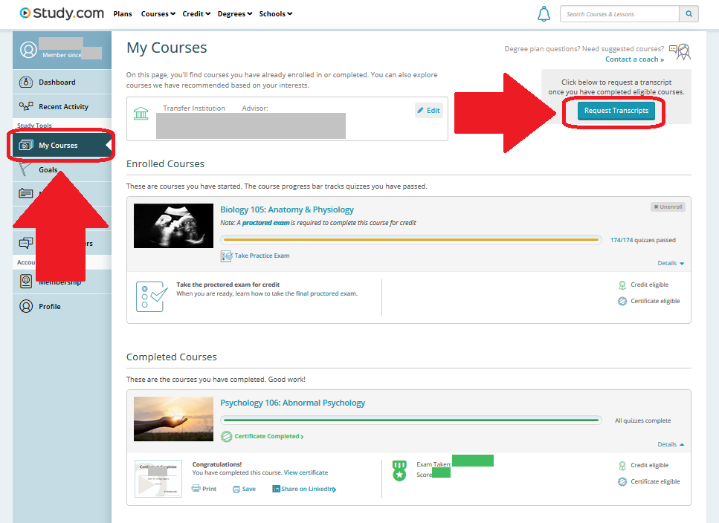Expand Details for Biology 105
The image size is (719, 523).
(x=670, y=263)
